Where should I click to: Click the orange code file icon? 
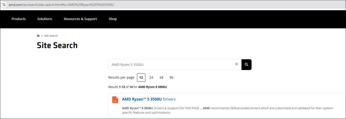tap(115, 100)
